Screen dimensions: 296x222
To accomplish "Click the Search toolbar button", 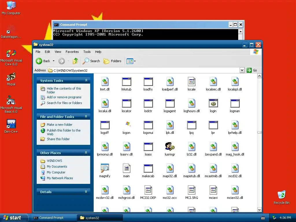I will (92, 61).
